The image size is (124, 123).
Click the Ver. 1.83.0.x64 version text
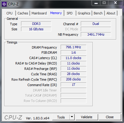pos(38,118)
